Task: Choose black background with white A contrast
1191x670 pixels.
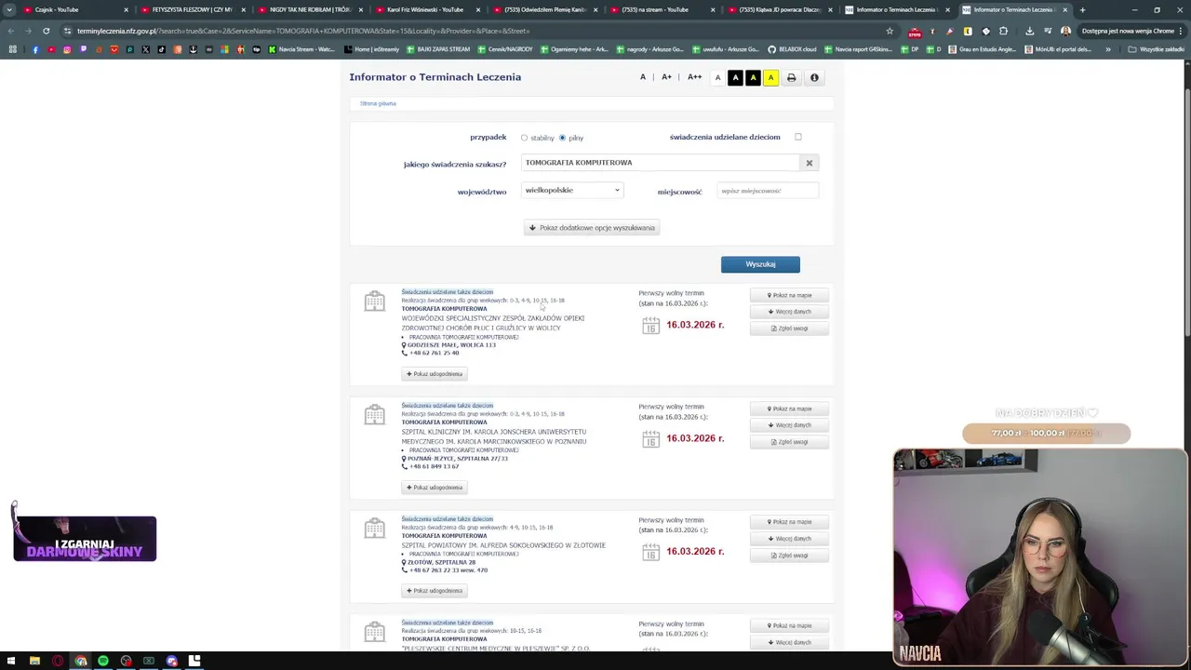Action: tap(735, 78)
